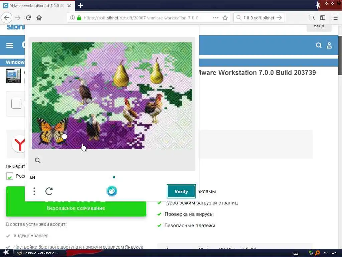The width and height of the screenshot is (342, 257).
Task: Select the lighter rooster in captcha center
Action: click(130, 112)
